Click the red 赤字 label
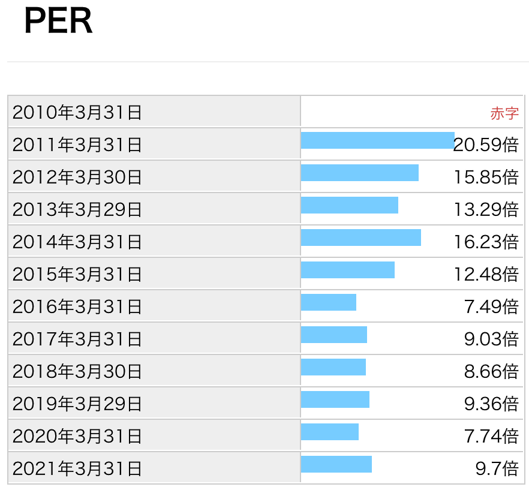Image resolution: width=529 pixels, height=487 pixels. pyautogui.click(x=504, y=113)
